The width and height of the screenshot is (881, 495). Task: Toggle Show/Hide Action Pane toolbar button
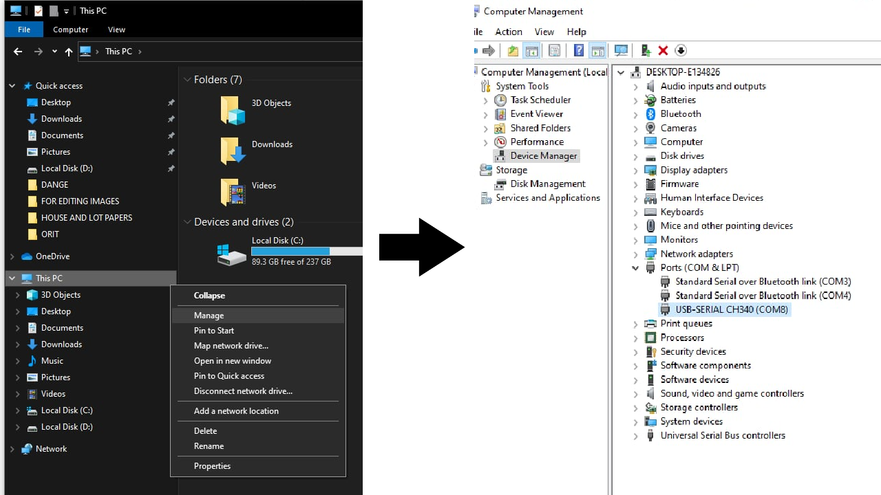[x=597, y=50]
